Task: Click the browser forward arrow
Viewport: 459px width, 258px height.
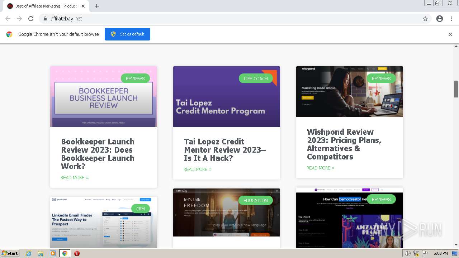Action: pos(19,19)
